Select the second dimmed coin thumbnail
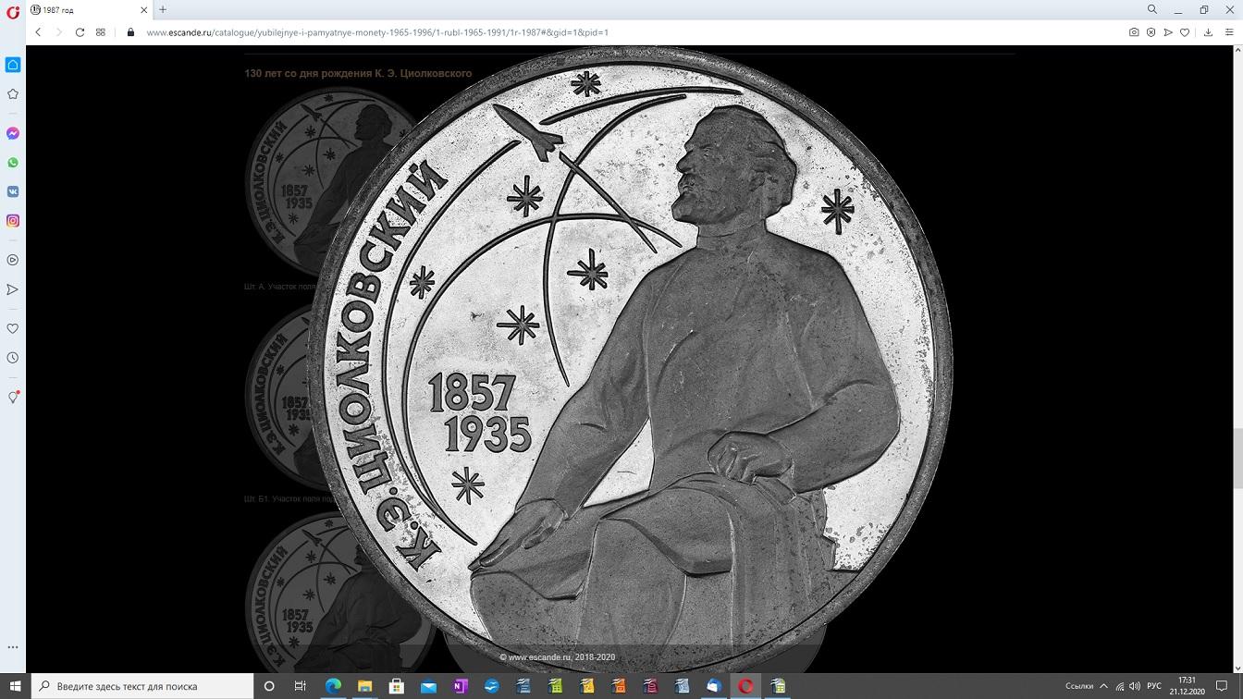The width and height of the screenshot is (1243, 699). pos(282,396)
